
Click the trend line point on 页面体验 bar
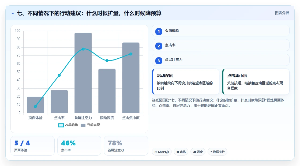[x=35, y=107]
